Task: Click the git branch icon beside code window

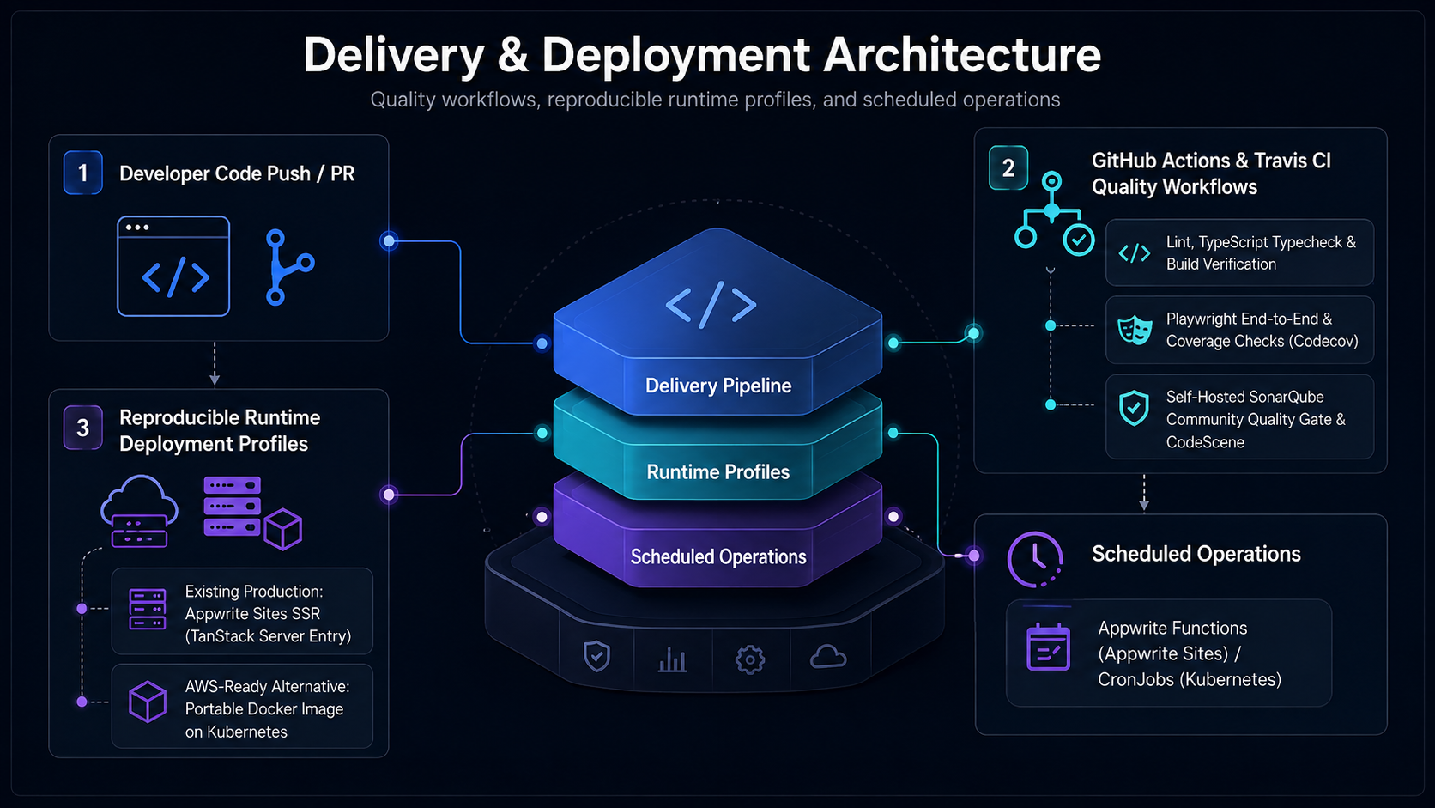Action: tap(289, 267)
